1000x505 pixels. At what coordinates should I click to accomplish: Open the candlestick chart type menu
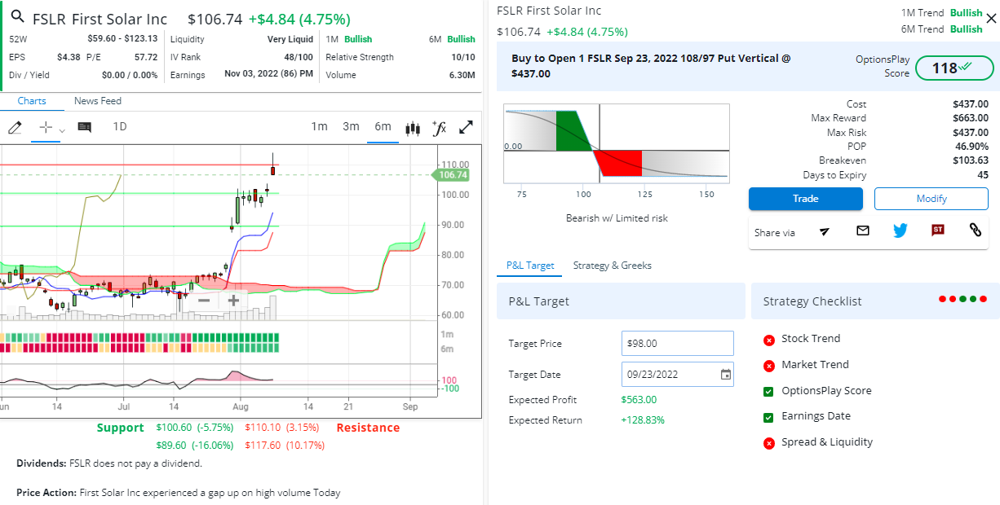pos(413,127)
